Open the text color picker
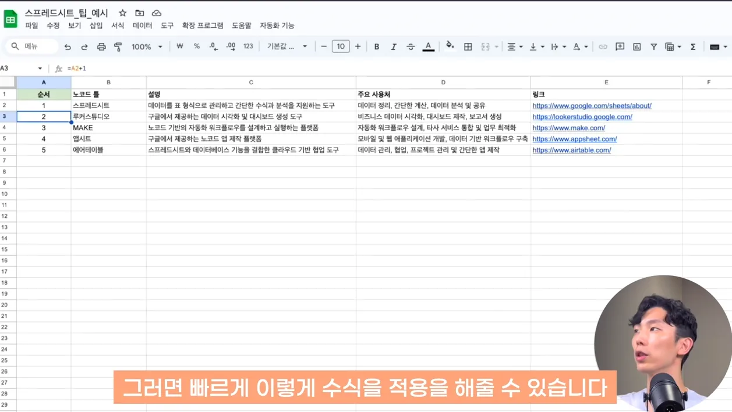This screenshot has width=732, height=412. [x=428, y=46]
